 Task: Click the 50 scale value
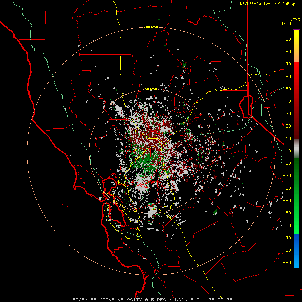tap(288, 89)
